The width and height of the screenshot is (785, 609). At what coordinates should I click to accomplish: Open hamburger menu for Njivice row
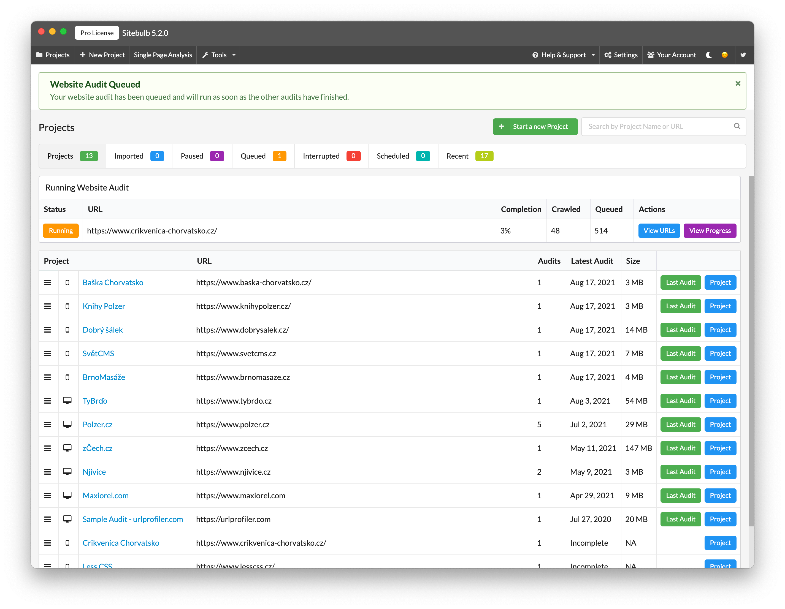[47, 472]
